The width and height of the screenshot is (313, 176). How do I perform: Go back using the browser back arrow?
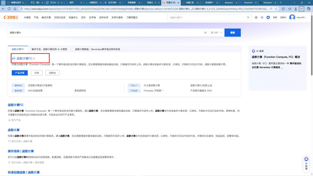[3, 9]
